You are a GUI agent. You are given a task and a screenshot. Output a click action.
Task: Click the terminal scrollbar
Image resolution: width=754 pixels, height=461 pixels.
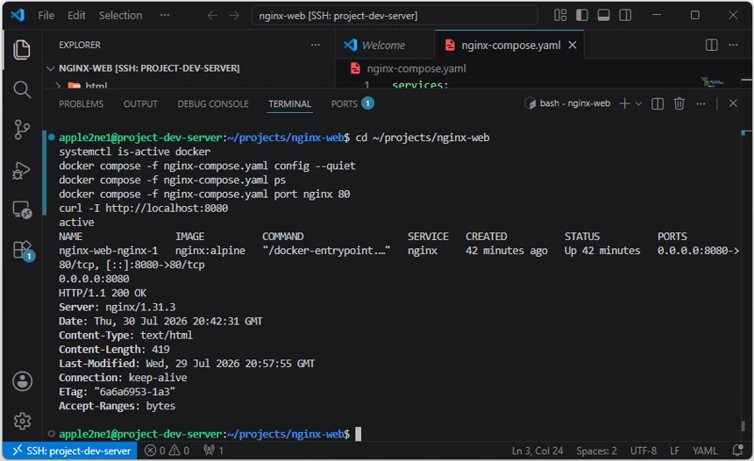743,426
